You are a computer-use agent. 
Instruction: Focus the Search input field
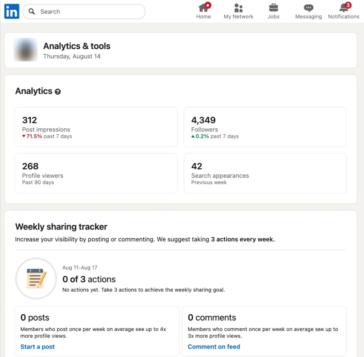tap(84, 11)
